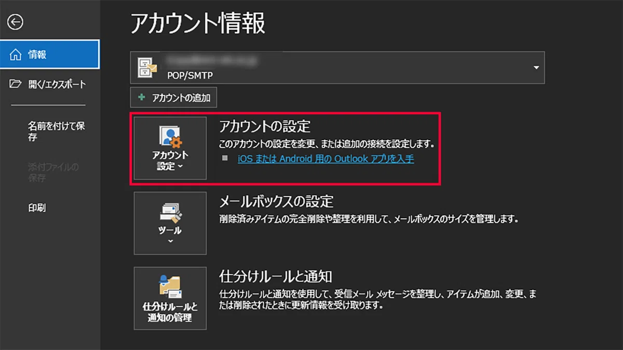Click 仕分けルールと通知の管理 button

coord(170,298)
